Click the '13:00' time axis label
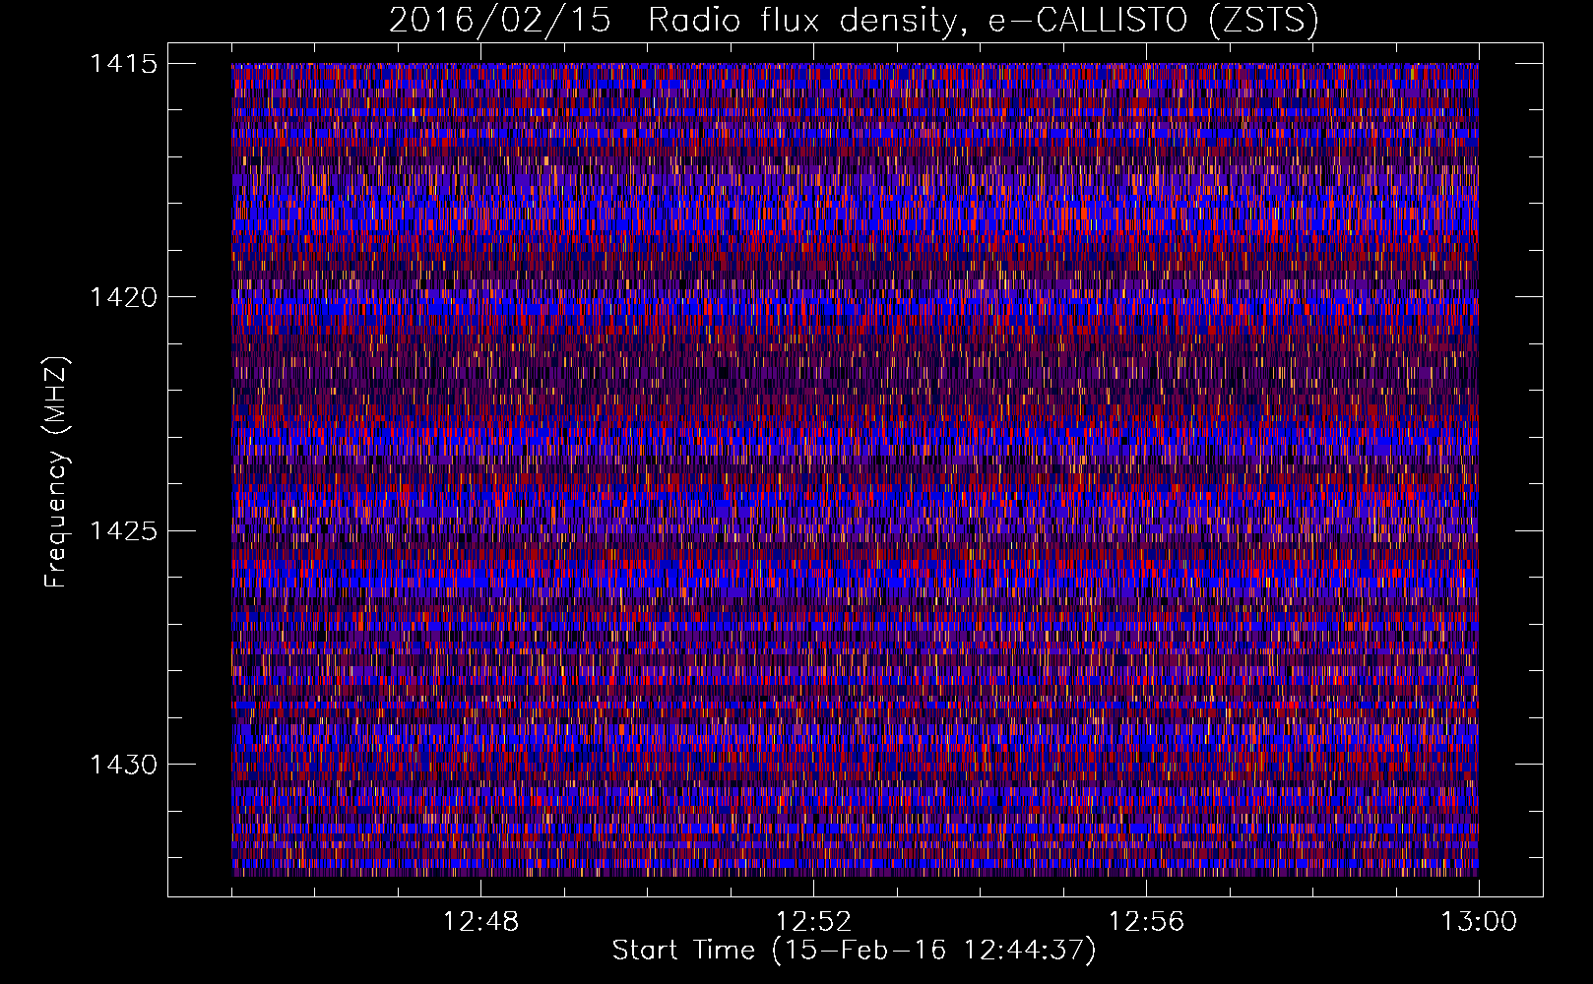This screenshot has height=984, width=1593. 1479,922
